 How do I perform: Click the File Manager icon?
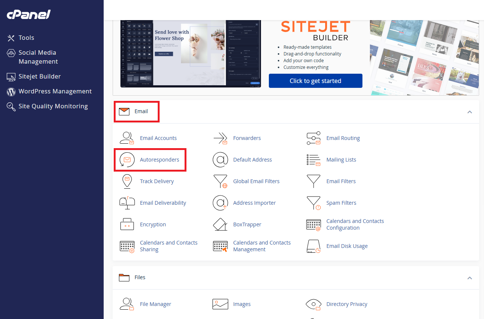pyautogui.click(x=127, y=304)
